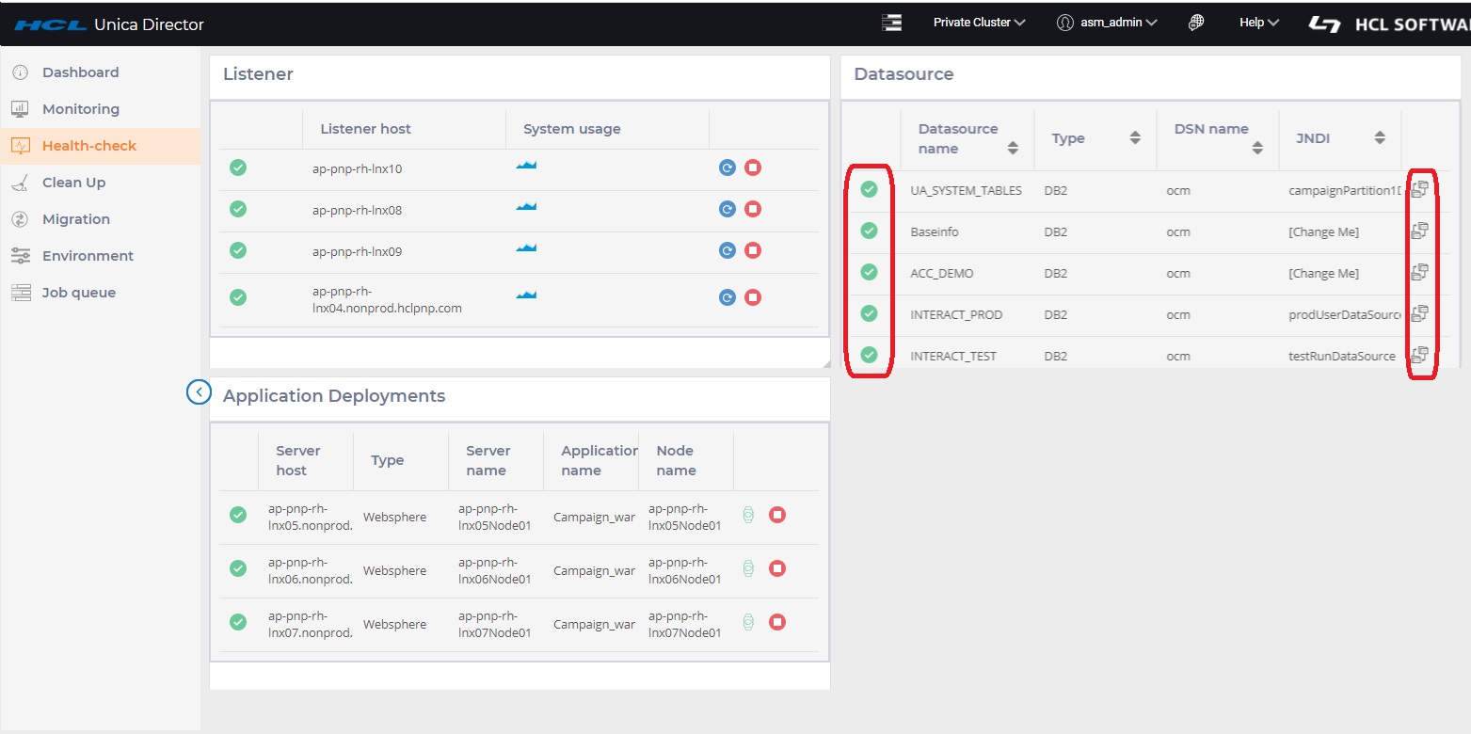The height and width of the screenshot is (734, 1471).
Task: Open the asm_admin user menu
Action: pyautogui.click(x=1107, y=23)
